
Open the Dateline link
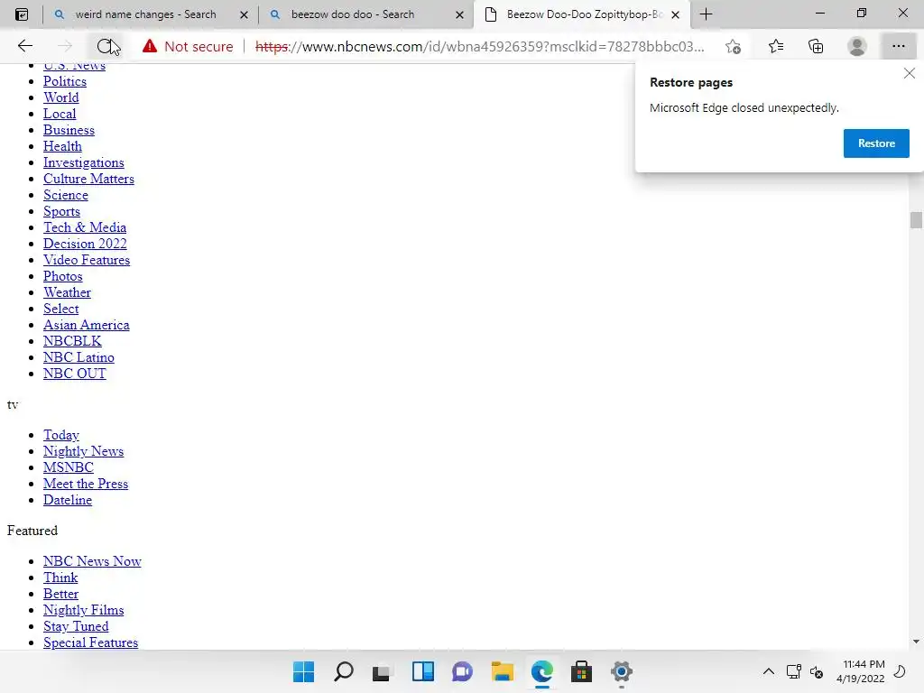point(67,500)
